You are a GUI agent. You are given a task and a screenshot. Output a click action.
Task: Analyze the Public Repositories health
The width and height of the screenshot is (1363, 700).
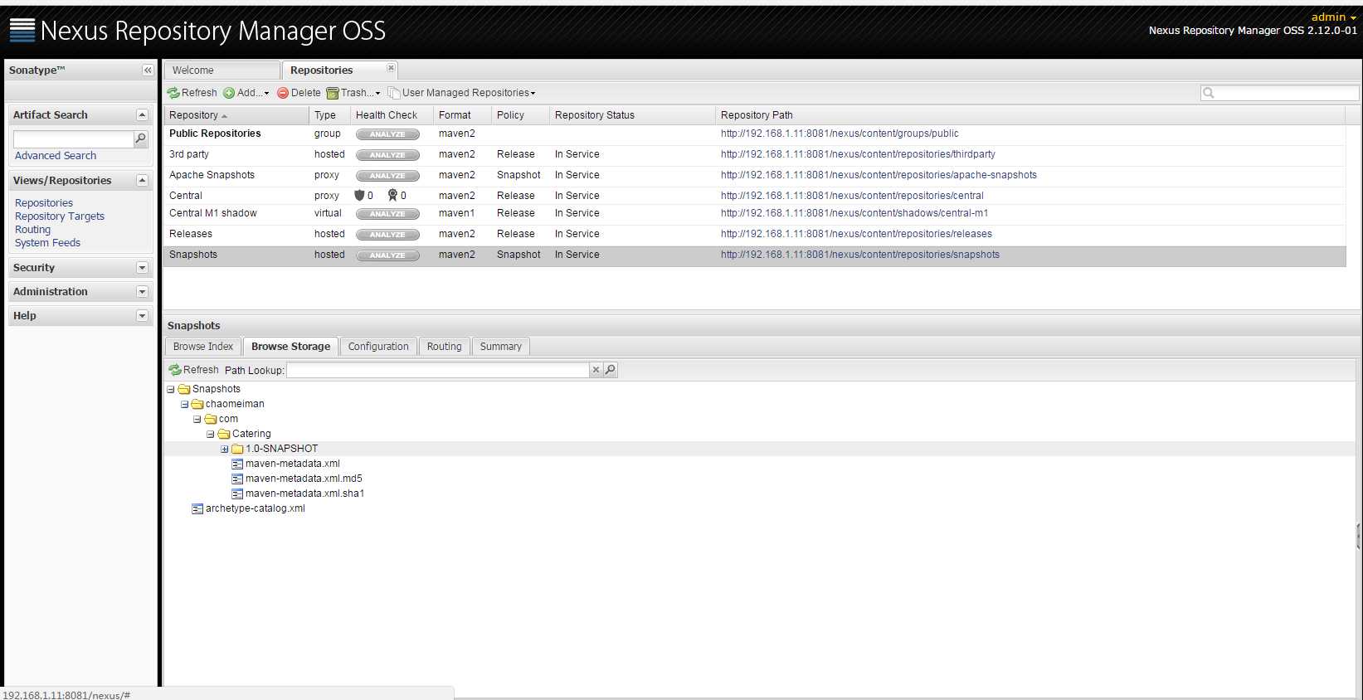(x=387, y=134)
